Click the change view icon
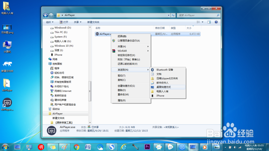 pyautogui.click(x=198, y=22)
